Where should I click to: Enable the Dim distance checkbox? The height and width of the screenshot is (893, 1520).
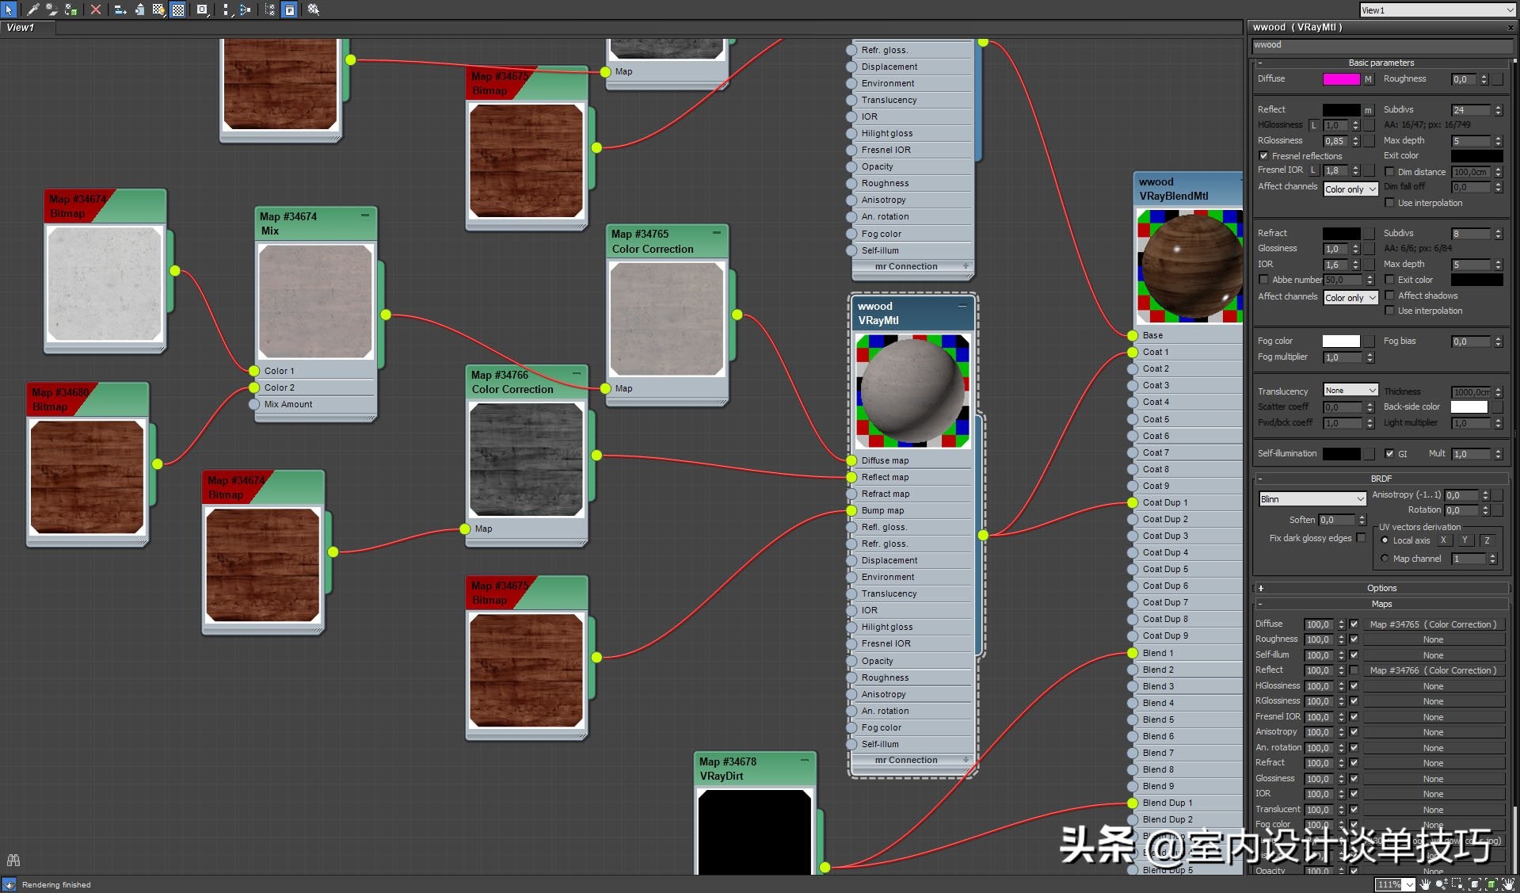1389,172
